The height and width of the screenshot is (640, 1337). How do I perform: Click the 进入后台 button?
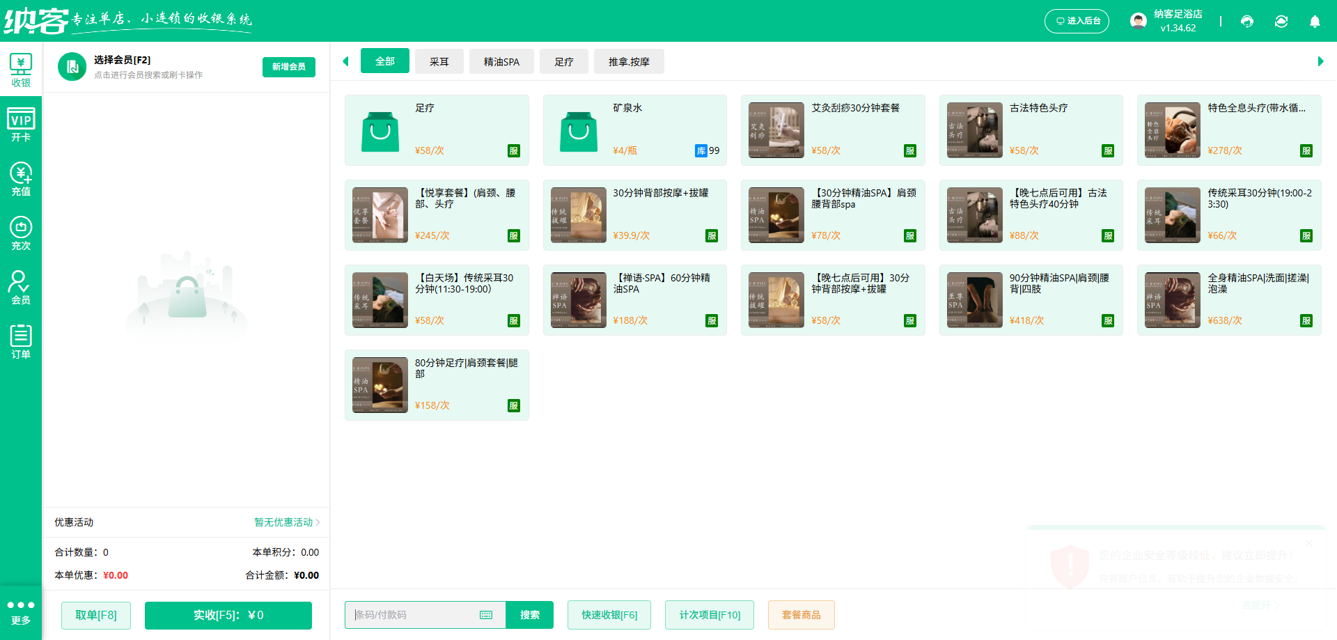point(1077,21)
